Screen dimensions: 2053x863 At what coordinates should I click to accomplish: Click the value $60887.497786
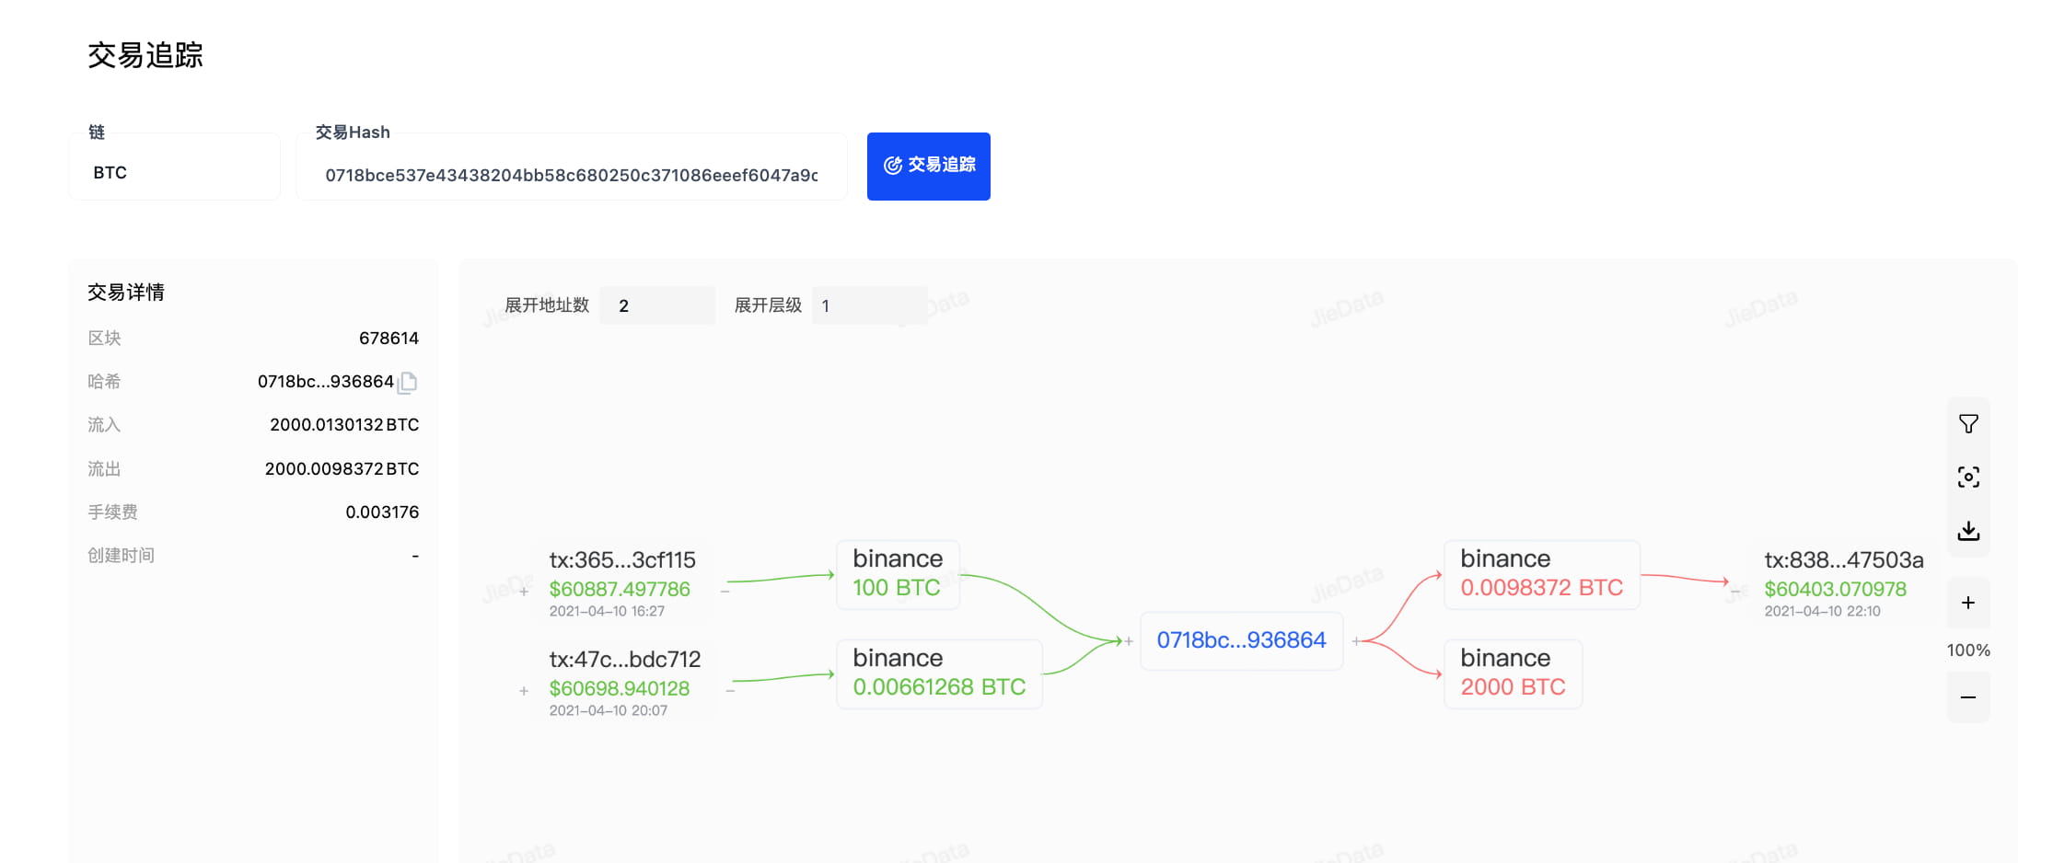(x=620, y=589)
